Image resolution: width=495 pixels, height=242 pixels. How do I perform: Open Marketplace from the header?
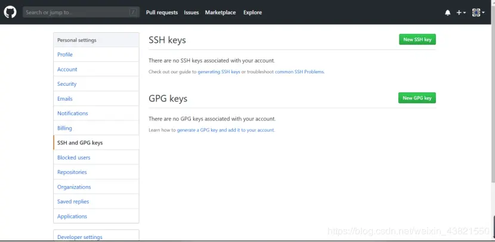(x=220, y=13)
